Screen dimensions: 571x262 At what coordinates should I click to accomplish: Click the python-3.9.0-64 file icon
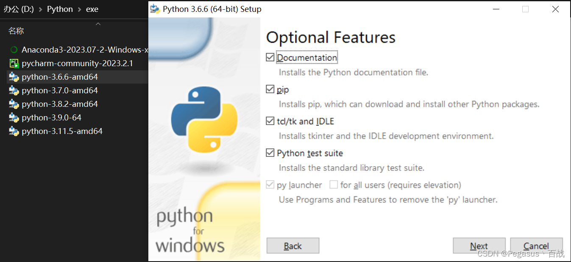tap(14, 118)
